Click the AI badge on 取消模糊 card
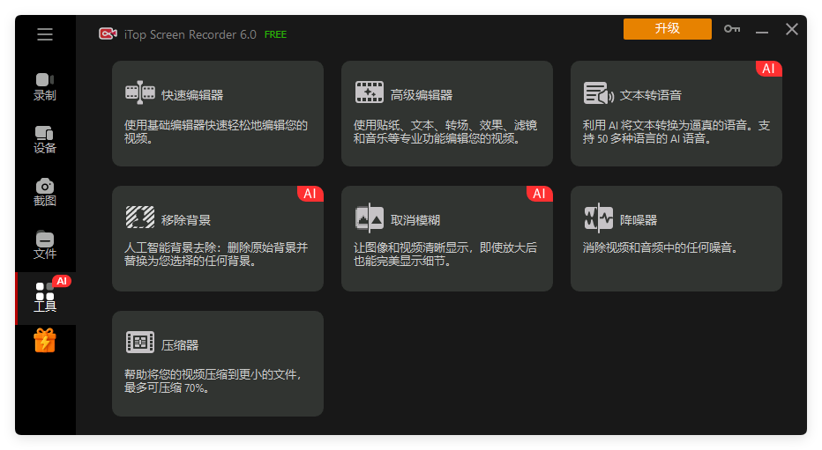This screenshot has width=822, height=450. [540, 194]
